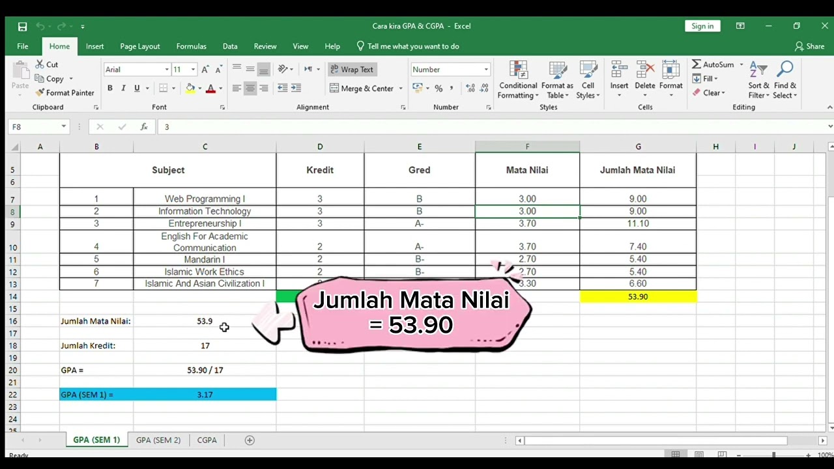Switch to the Formulas ribbon tab

pos(192,46)
